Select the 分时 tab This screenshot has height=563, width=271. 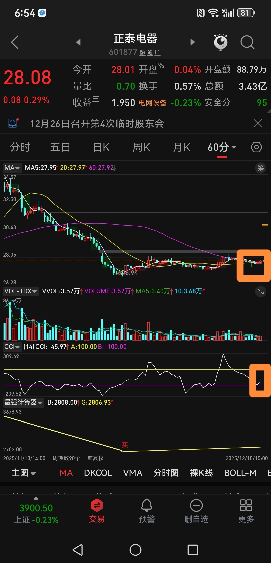[20, 147]
